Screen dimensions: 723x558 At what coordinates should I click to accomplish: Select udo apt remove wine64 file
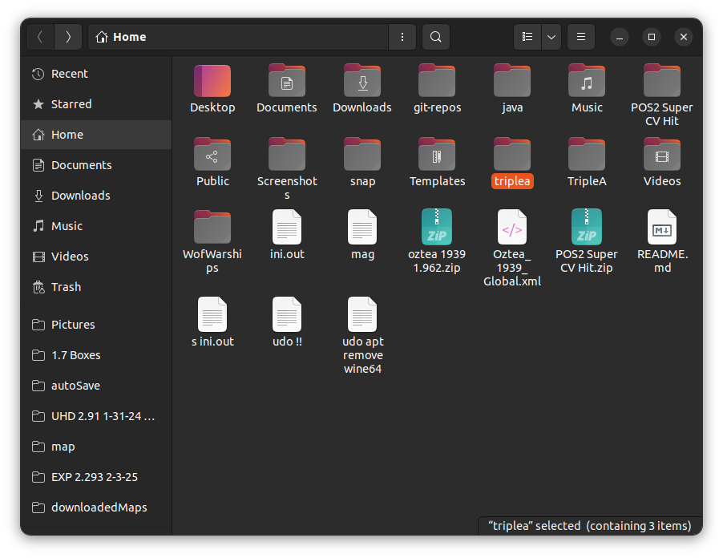pyautogui.click(x=362, y=314)
